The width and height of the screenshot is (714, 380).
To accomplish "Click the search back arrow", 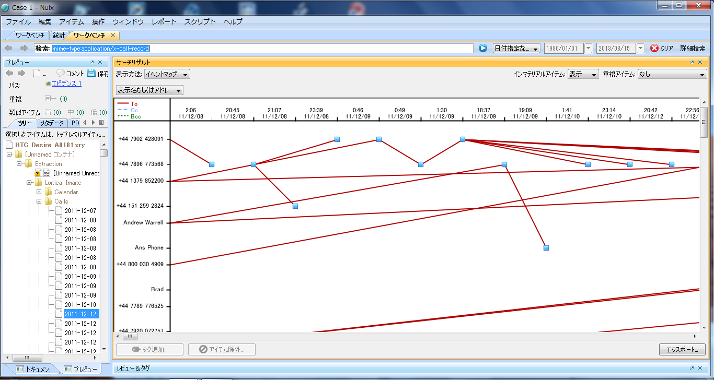I will pos(8,48).
